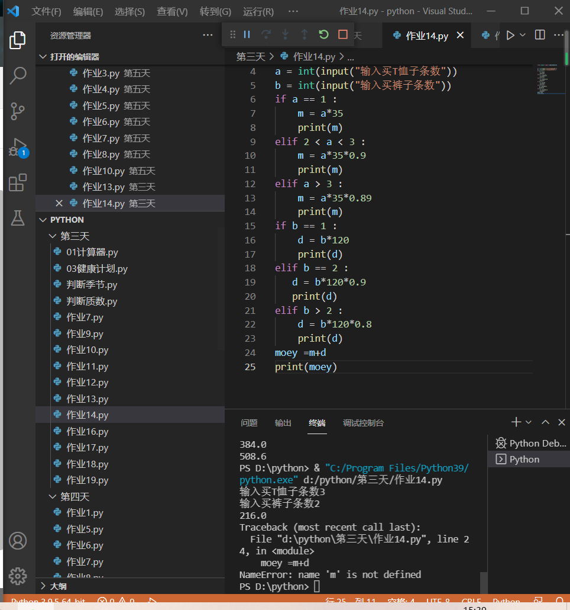Image resolution: width=570 pixels, height=610 pixels.
Task: Grab the debug toolbar drag handle
Action: [232, 34]
